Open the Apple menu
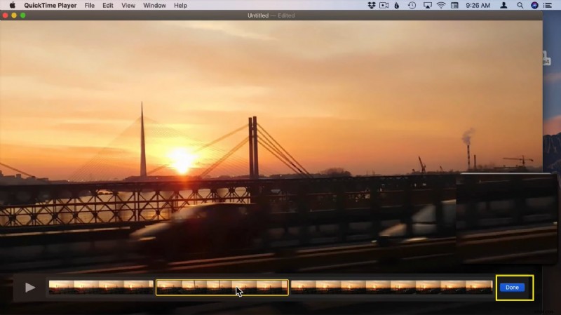The height and width of the screenshot is (315, 561). click(12, 5)
